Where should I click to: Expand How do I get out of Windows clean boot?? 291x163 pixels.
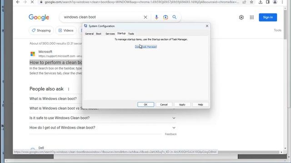(103, 128)
